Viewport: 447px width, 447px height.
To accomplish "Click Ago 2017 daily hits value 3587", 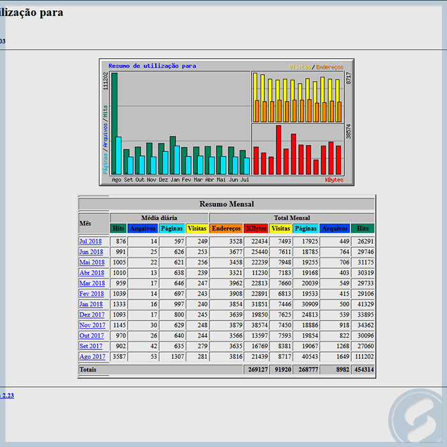I will click(119, 356).
